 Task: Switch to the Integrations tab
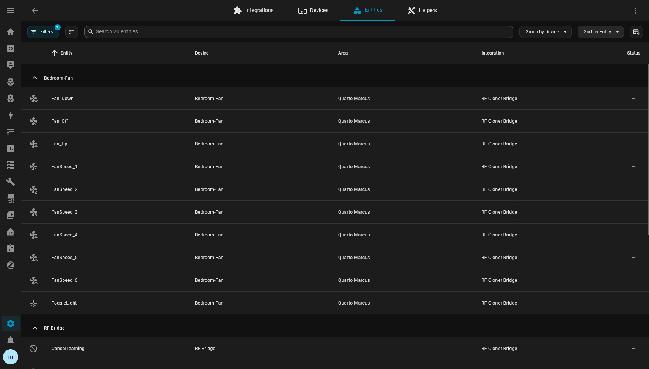click(254, 11)
